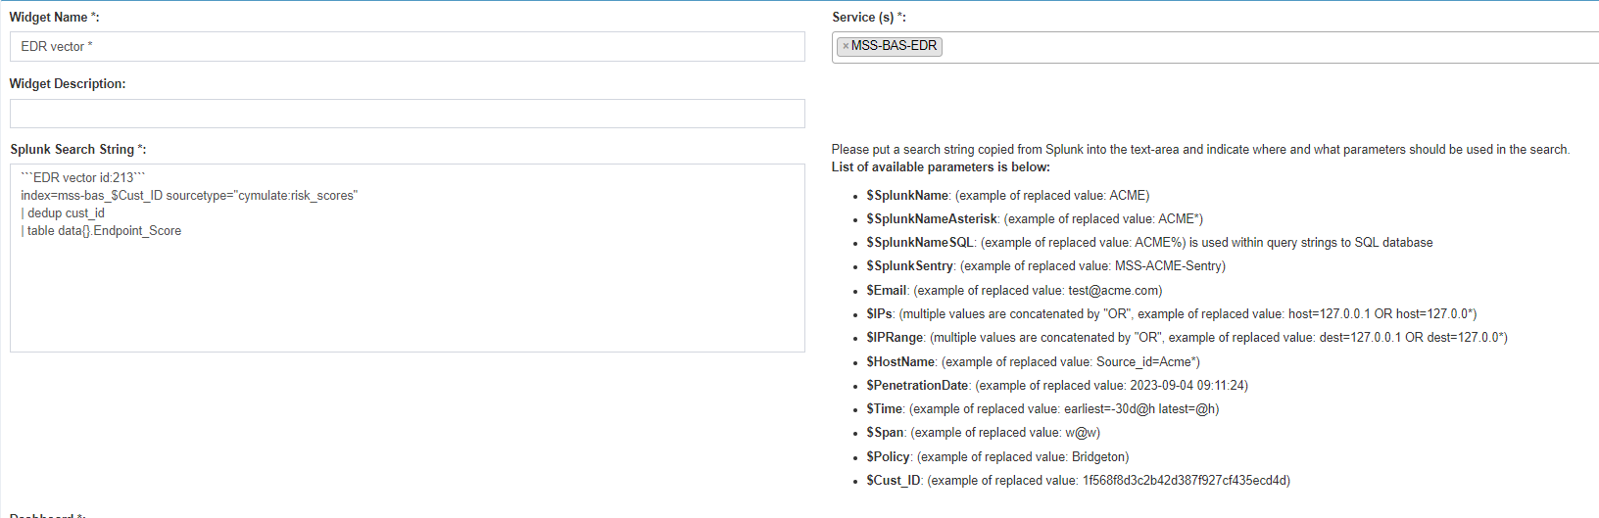Click the 'Splunk Search String *:' label

78,149
